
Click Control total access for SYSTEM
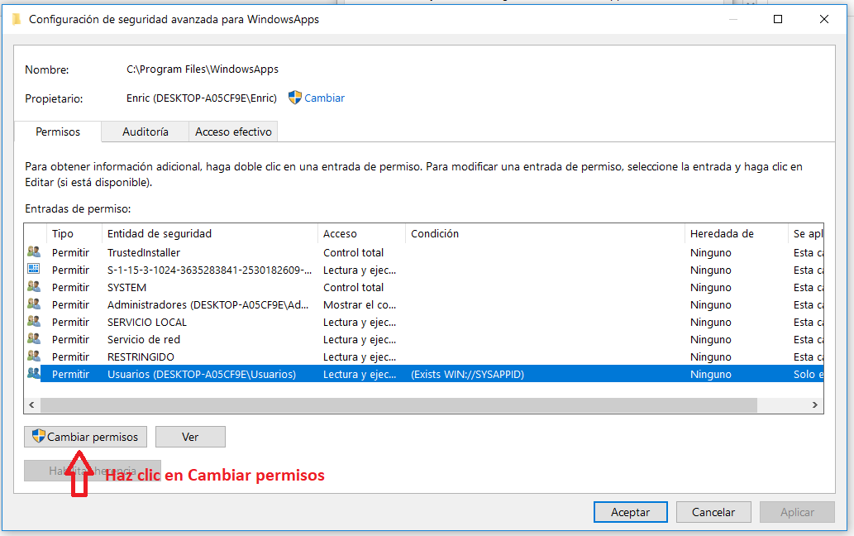(x=354, y=288)
